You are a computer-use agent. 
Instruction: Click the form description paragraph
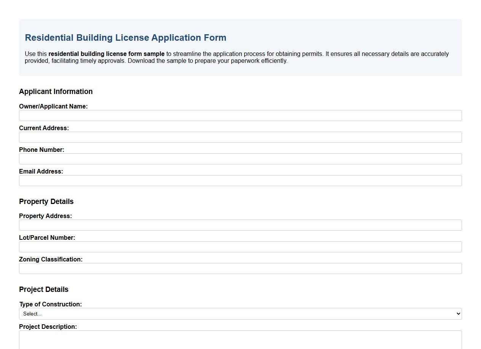click(236, 57)
